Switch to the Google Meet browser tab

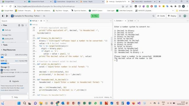pos(14,1)
